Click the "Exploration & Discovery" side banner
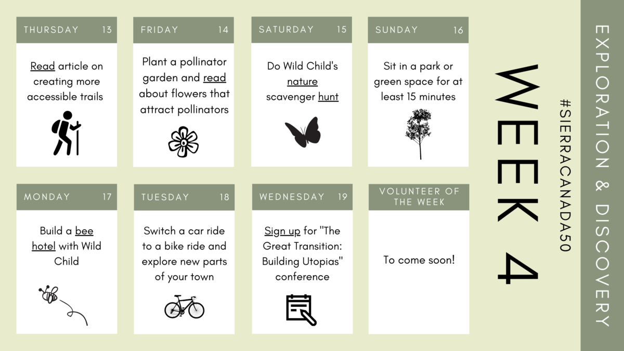Image resolution: width=624 pixels, height=351 pixels. [602, 175]
